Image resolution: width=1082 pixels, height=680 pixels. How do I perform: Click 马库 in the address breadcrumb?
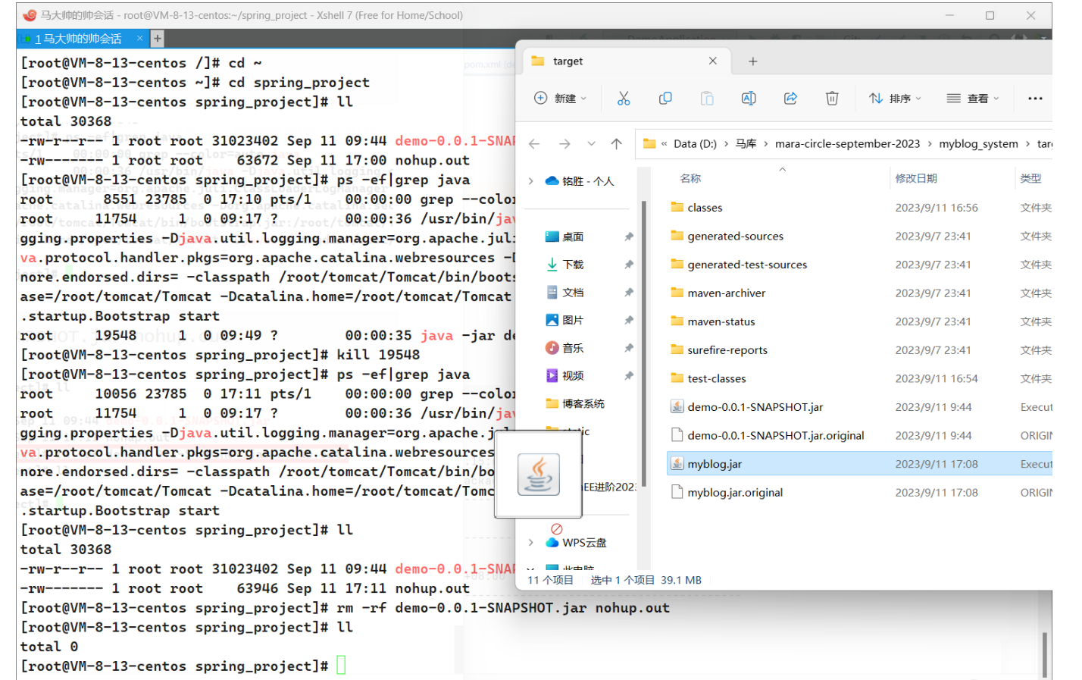click(x=746, y=143)
